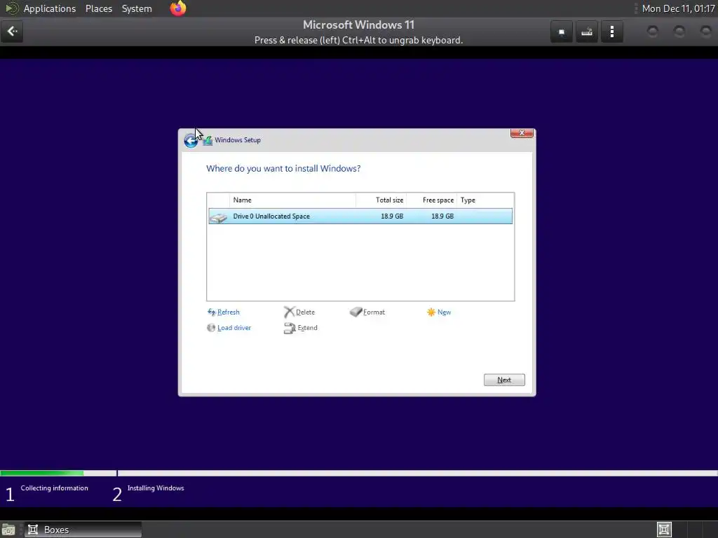Click the Collecting information step label
The height and width of the screenshot is (538, 718).
(54, 488)
